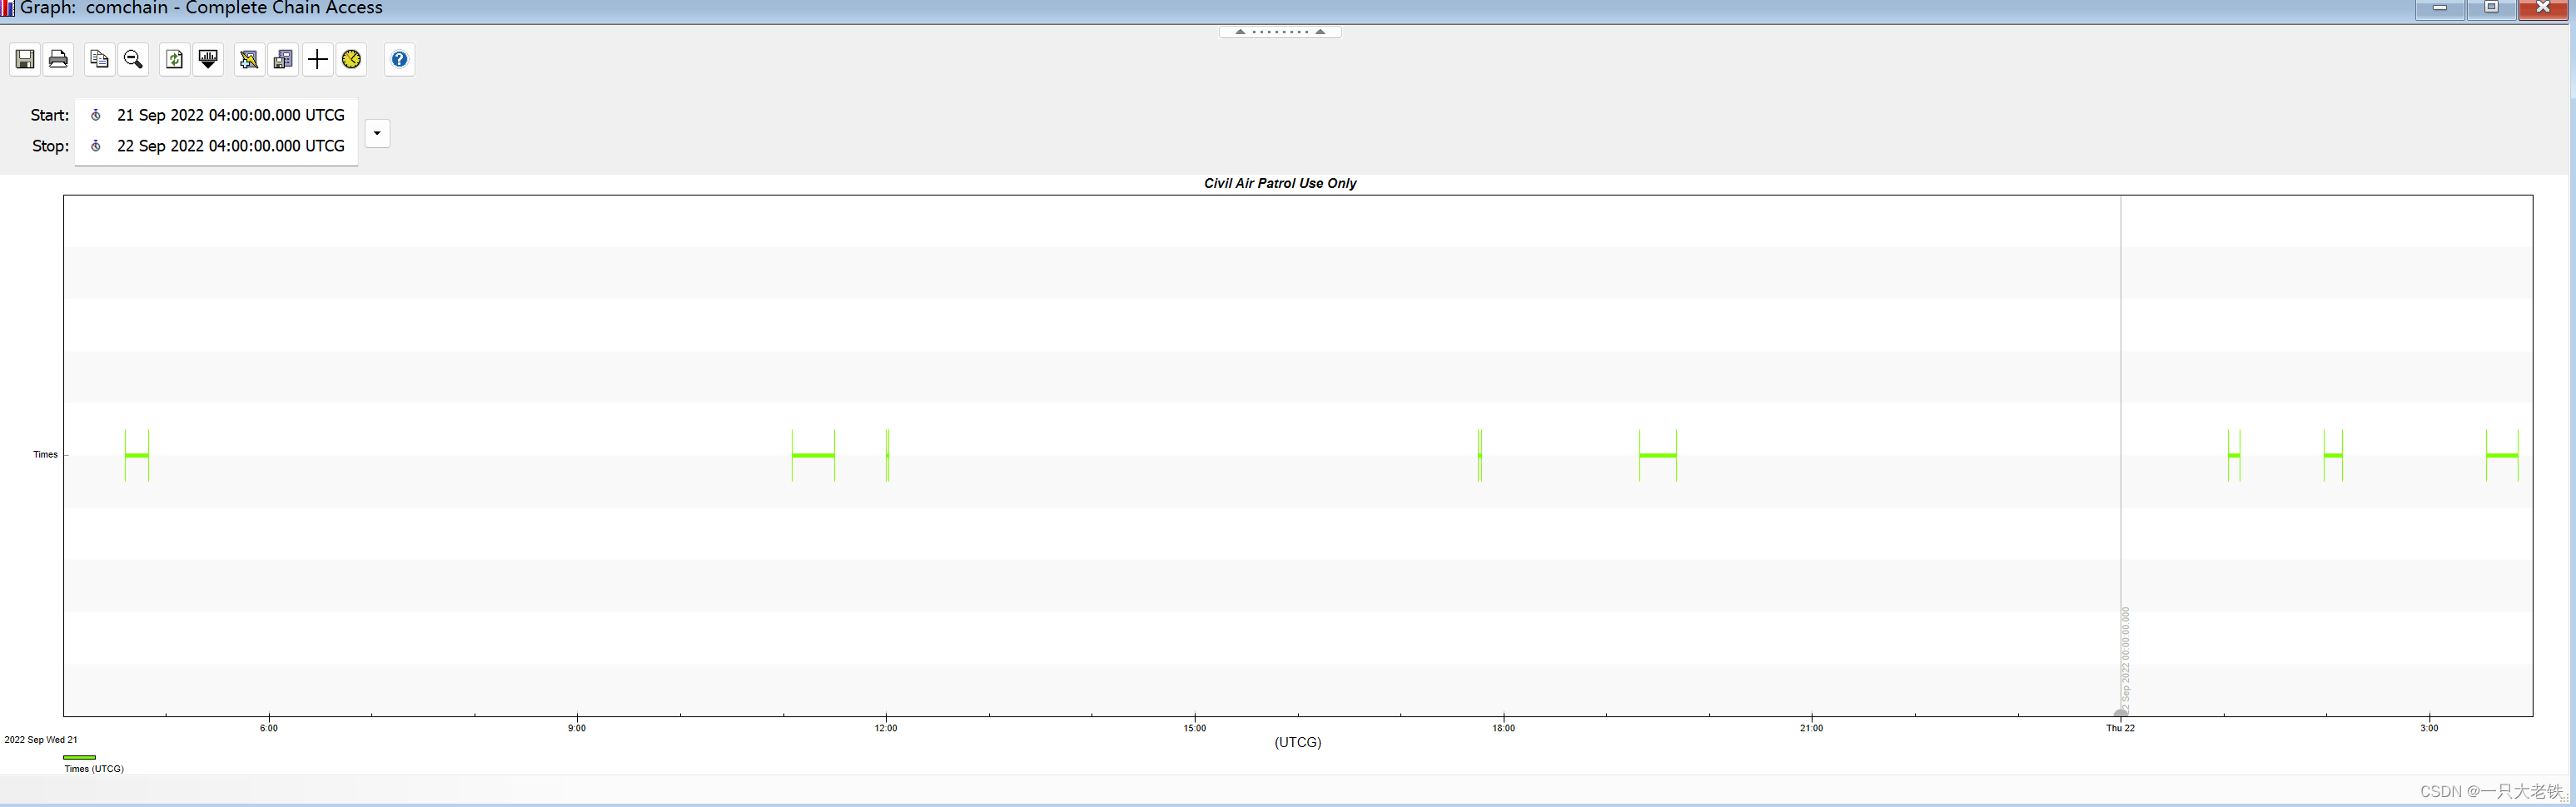This screenshot has width=2576, height=807.
Task: Select the access interval near 2:00
Action: pos(2333,455)
